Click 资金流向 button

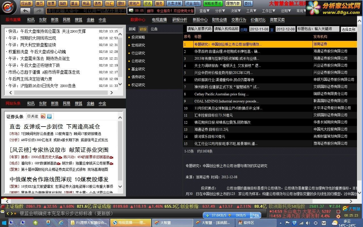pos(193,3)
